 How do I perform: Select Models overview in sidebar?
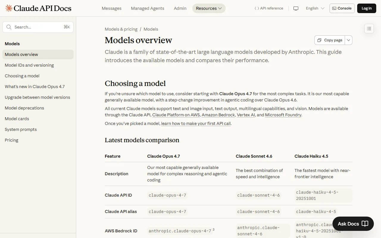point(38,54)
